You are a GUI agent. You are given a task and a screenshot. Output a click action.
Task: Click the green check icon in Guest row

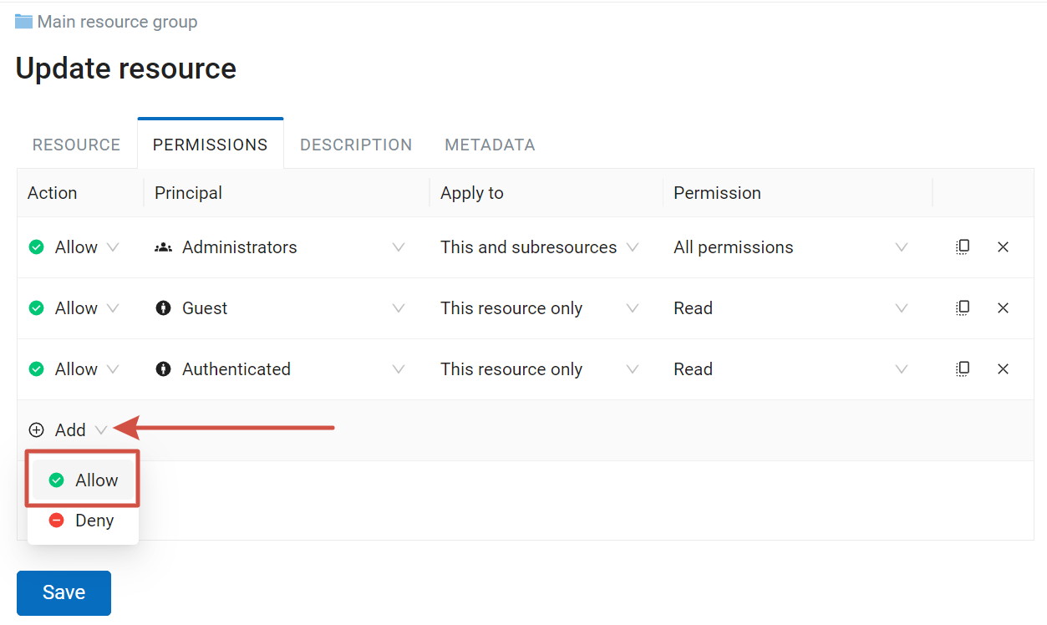point(37,308)
